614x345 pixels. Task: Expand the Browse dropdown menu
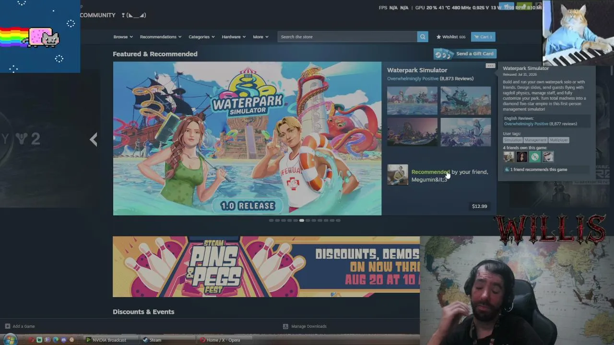point(123,37)
